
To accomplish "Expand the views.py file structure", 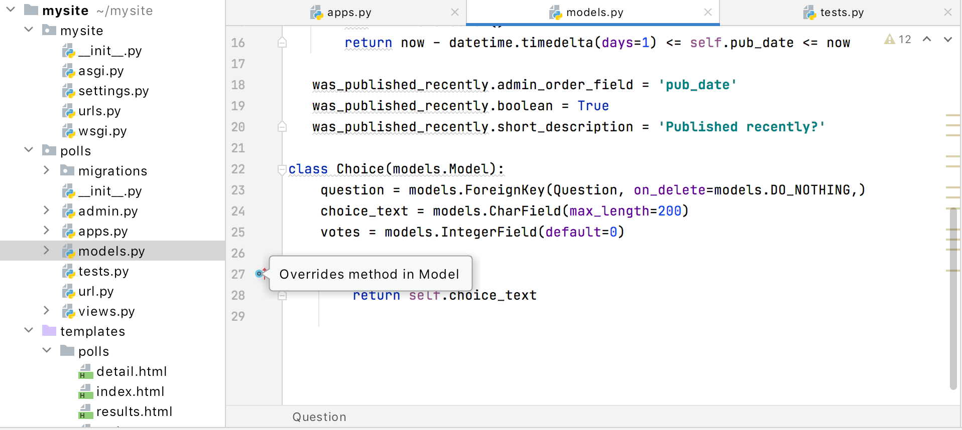I will point(46,311).
